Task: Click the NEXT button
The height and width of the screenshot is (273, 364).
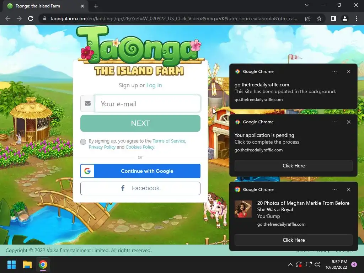Action: tap(140, 123)
